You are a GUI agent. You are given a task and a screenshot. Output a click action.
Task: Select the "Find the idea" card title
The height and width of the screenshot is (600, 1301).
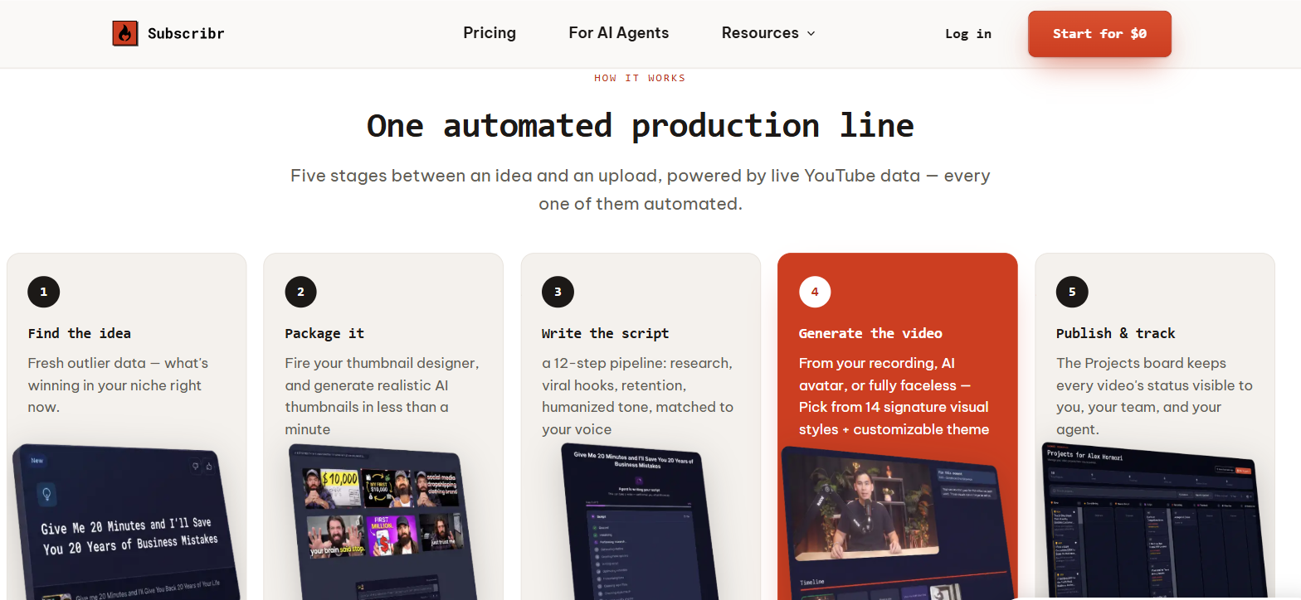pyautogui.click(x=80, y=333)
